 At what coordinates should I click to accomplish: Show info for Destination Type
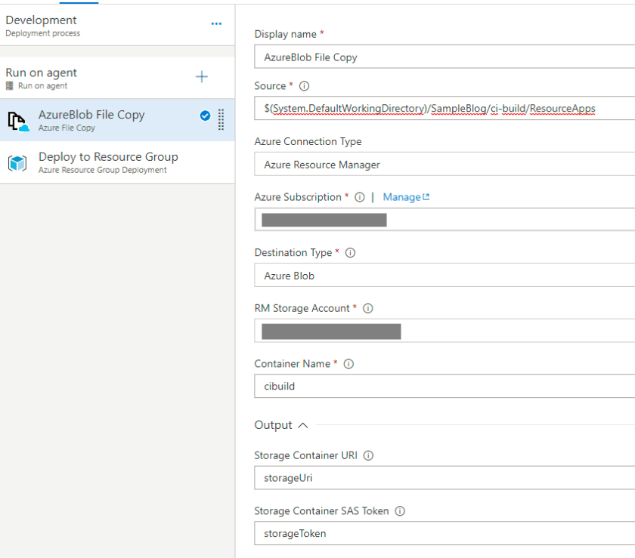350,253
